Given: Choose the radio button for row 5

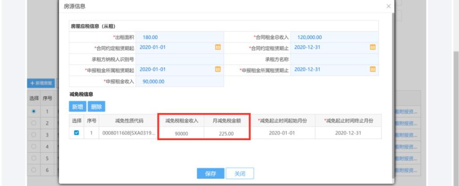Looking at the screenshot, I should (x=33, y=158).
